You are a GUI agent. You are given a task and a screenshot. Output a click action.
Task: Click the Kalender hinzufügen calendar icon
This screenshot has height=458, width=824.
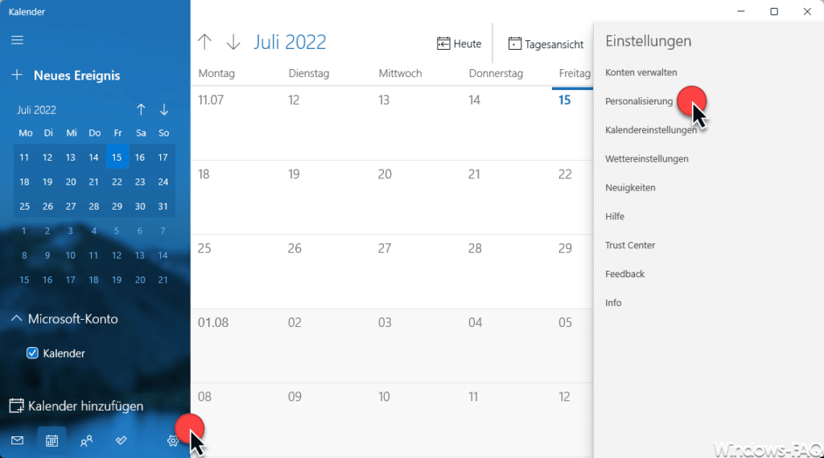[x=16, y=406]
